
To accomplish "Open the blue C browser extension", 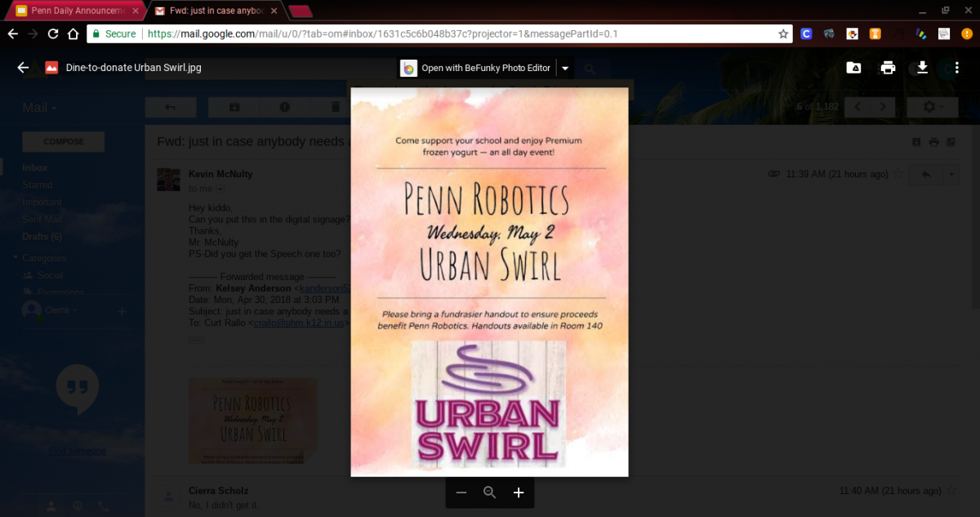I will pos(806,33).
